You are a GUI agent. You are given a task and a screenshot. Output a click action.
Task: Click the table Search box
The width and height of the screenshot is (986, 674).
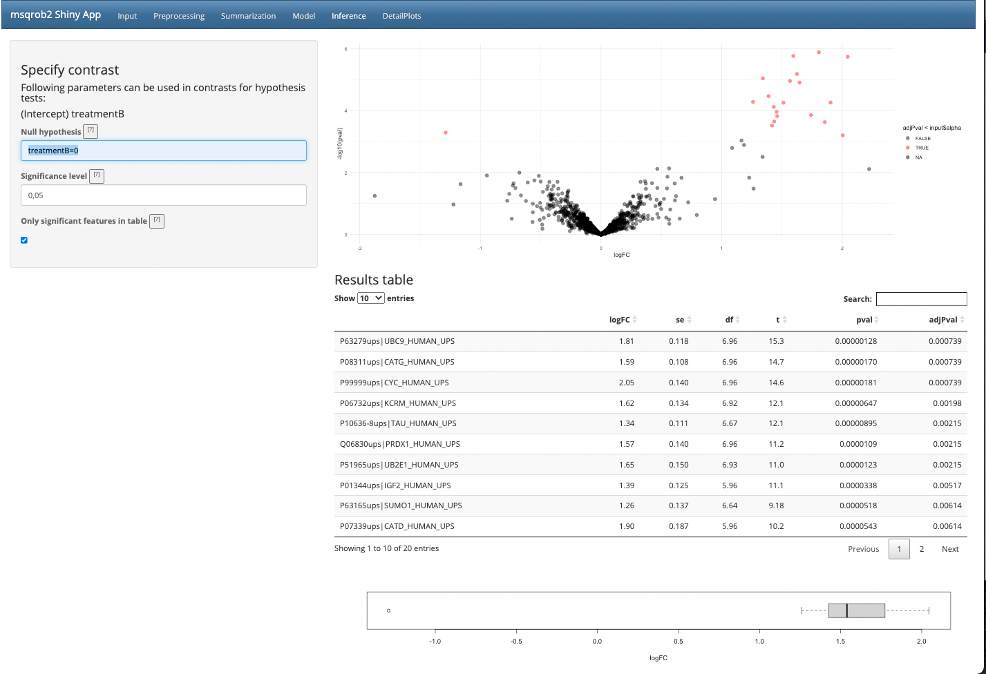(x=921, y=299)
